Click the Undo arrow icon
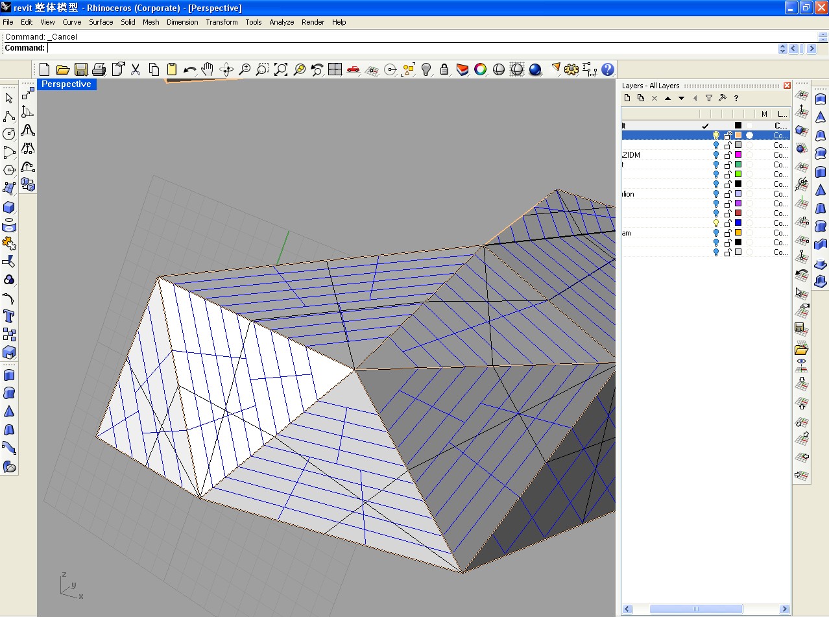 click(189, 69)
